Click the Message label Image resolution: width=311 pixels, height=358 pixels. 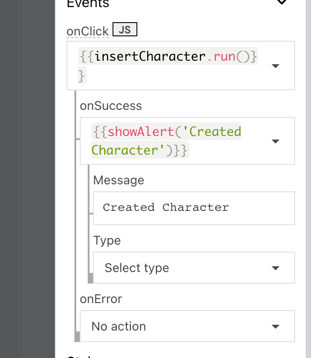click(119, 180)
